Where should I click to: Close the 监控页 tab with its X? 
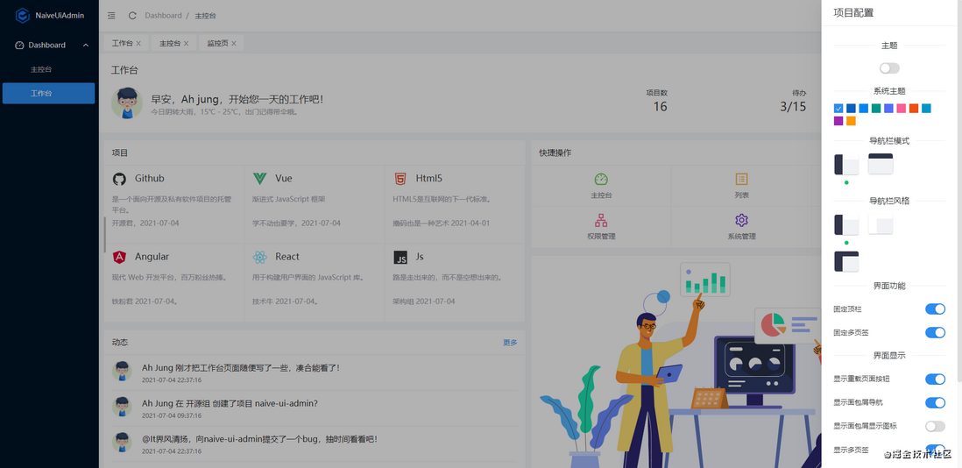(x=234, y=44)
